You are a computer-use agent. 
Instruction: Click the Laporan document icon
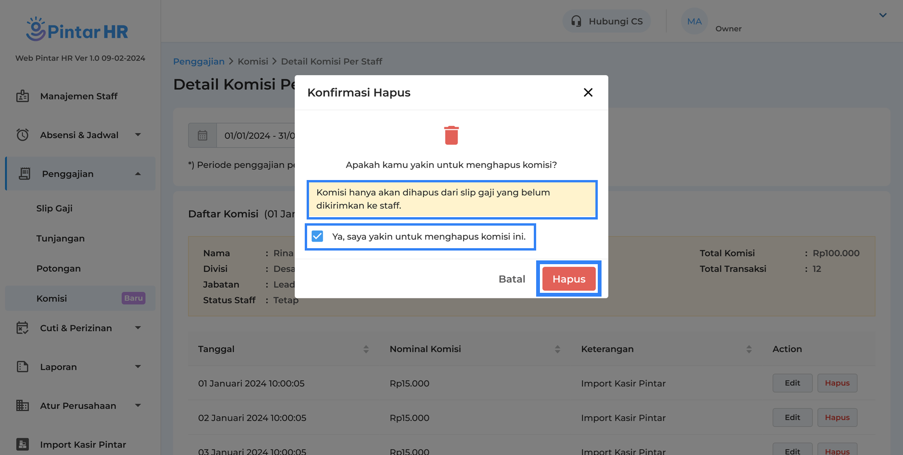click(23, 367)
